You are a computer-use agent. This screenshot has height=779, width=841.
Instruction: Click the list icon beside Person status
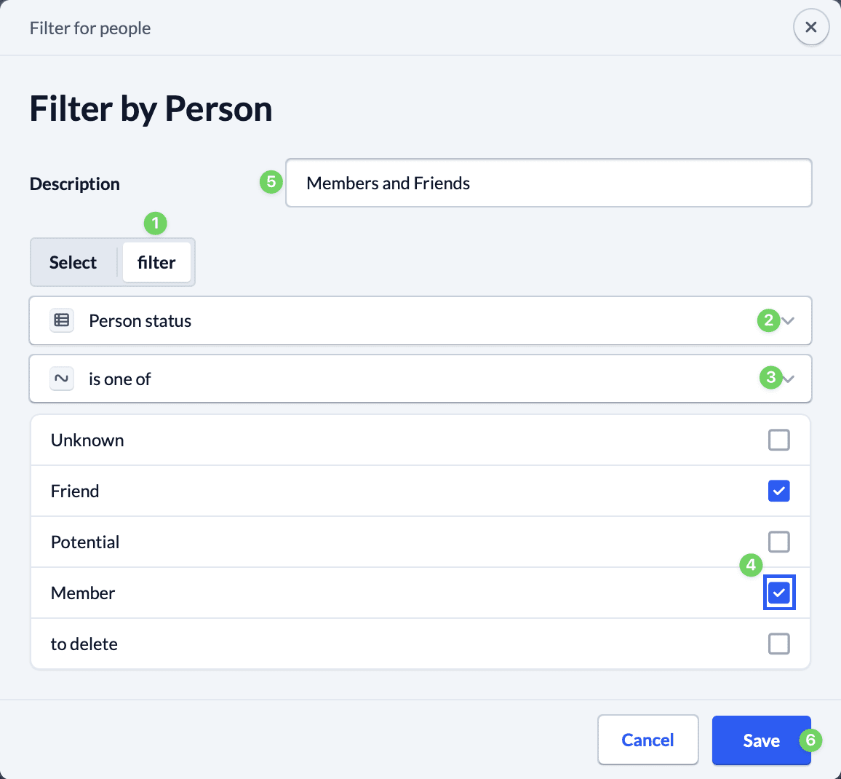[x=62, y=320]
